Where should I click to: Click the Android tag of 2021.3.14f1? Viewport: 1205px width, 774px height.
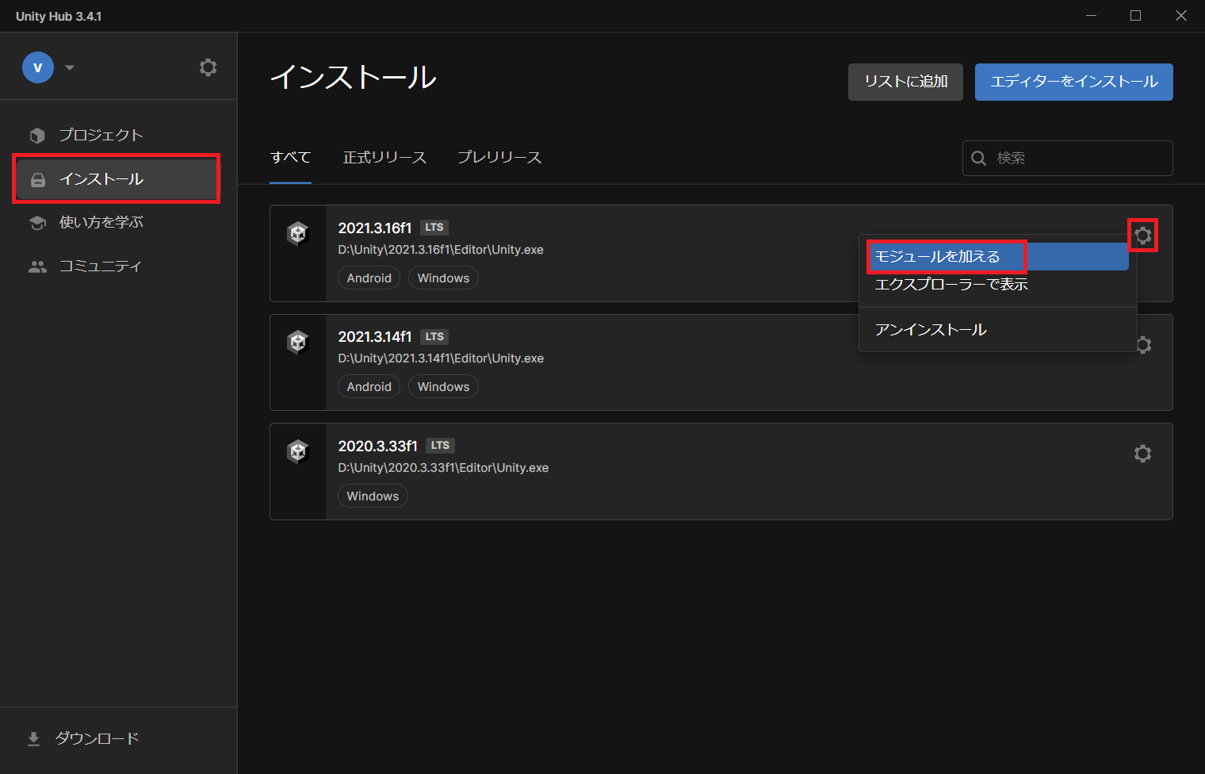point(369,387)
